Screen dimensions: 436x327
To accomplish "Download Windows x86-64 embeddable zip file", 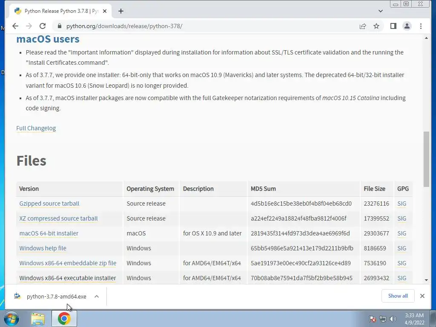I will click(x=68, y=263).
